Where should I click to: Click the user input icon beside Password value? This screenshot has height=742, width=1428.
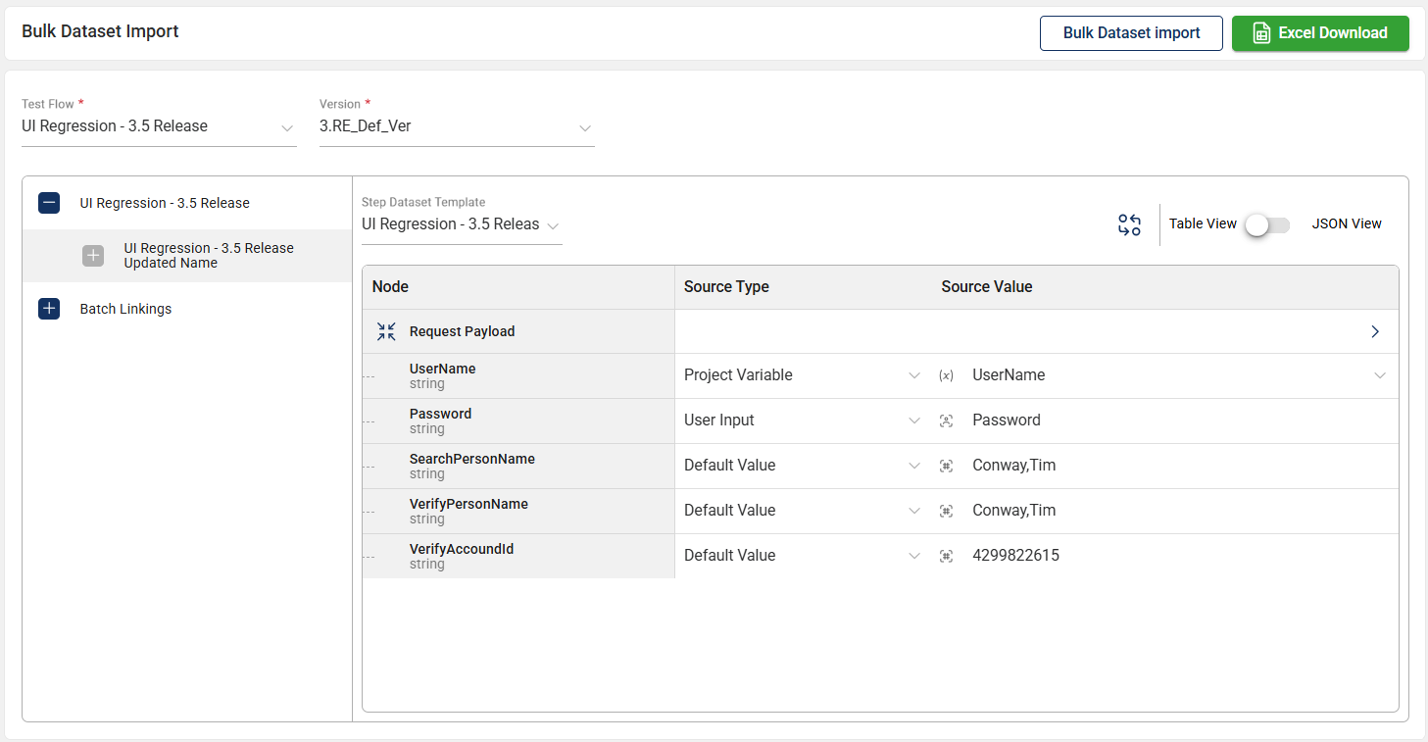pos(946,420)
